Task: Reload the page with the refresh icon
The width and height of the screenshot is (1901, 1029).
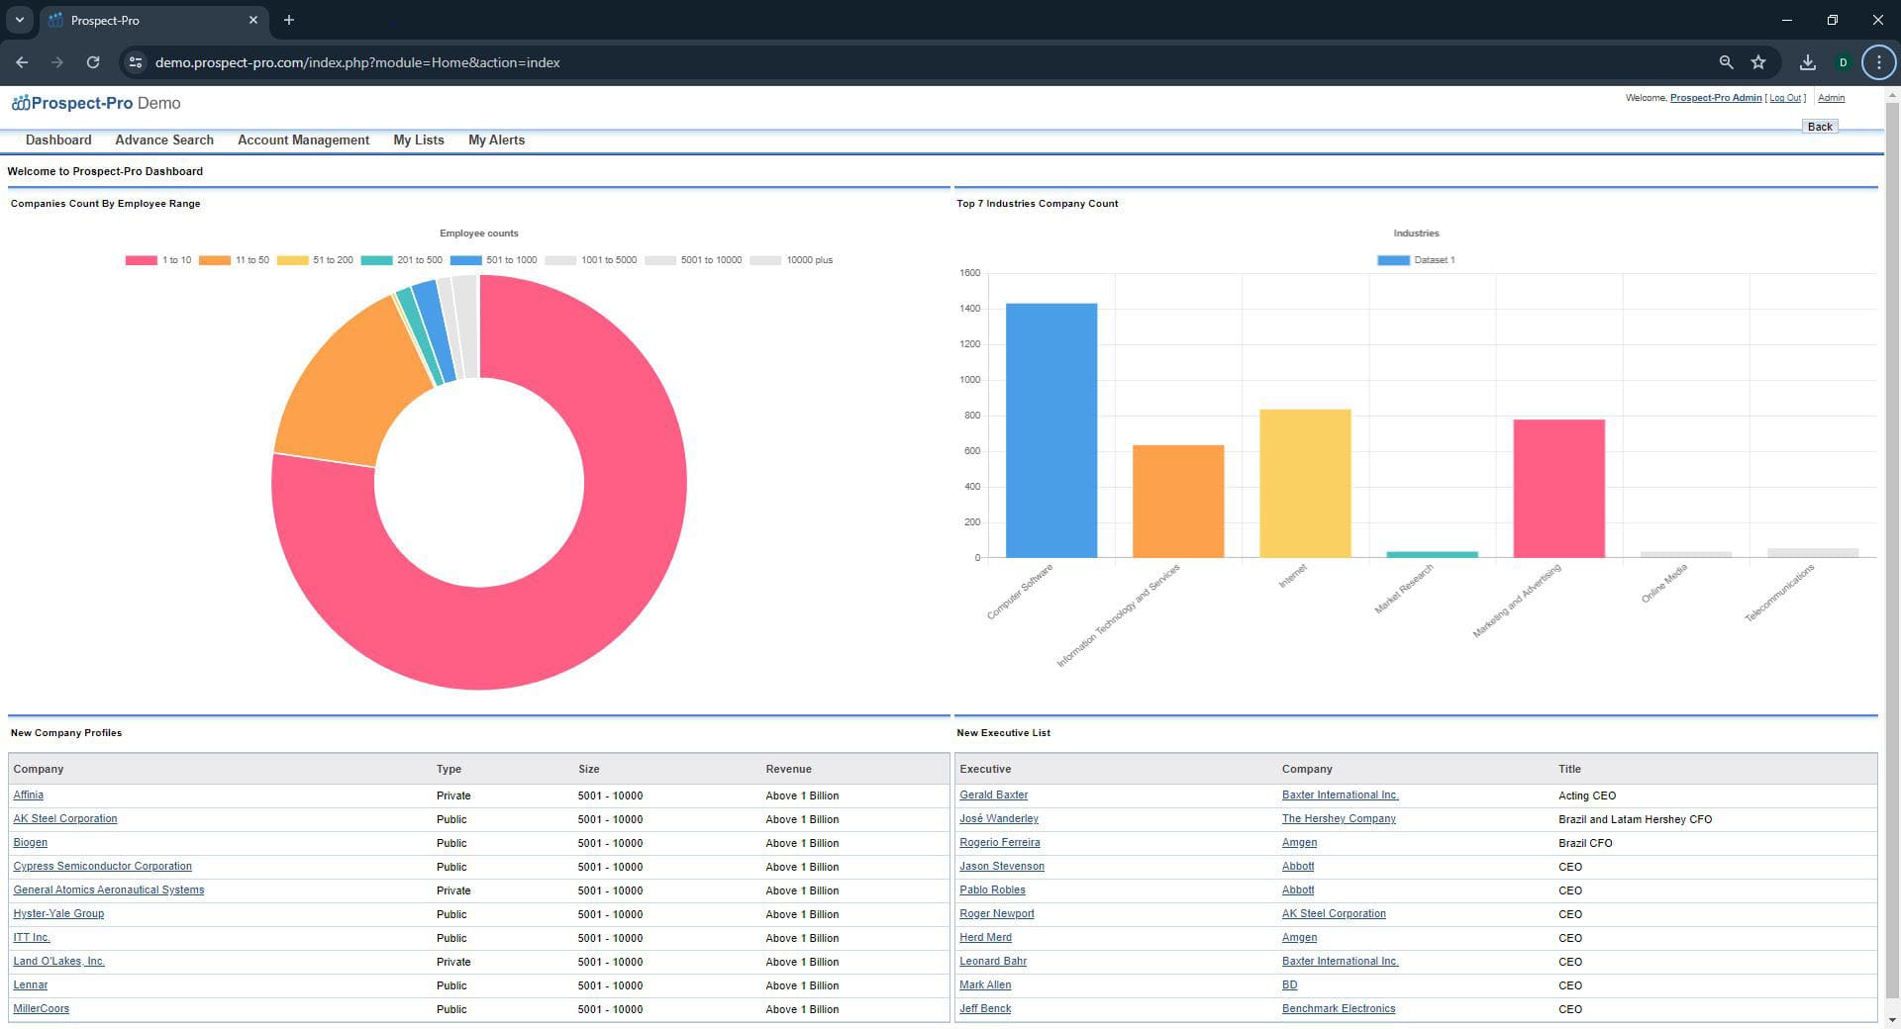Action: point(93,62)
